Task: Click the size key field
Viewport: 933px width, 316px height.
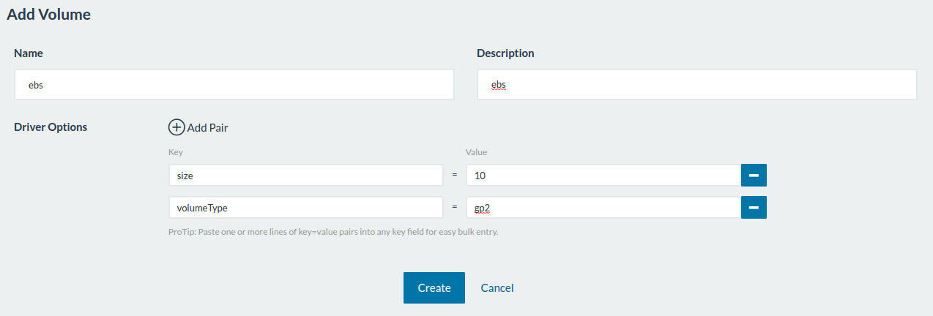Action: click(305, 176)
